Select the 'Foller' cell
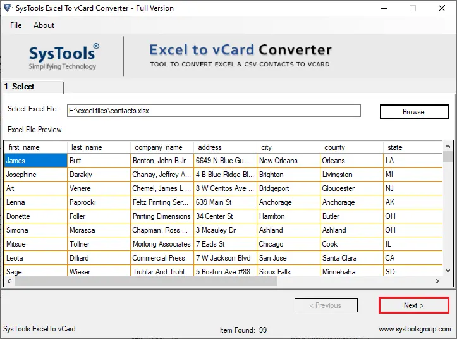The image size is (457, 339). tap(99, 216)
